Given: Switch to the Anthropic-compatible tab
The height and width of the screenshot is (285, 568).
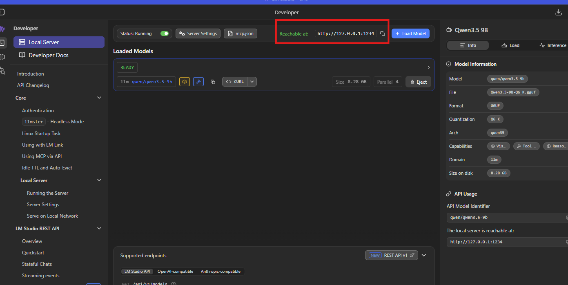Looking at the screenshot, I should (x=221, y=272).
